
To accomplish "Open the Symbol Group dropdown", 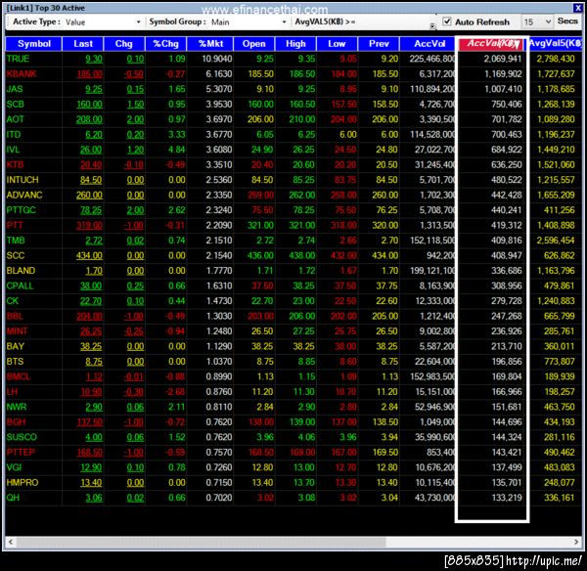I will point(284,22).
